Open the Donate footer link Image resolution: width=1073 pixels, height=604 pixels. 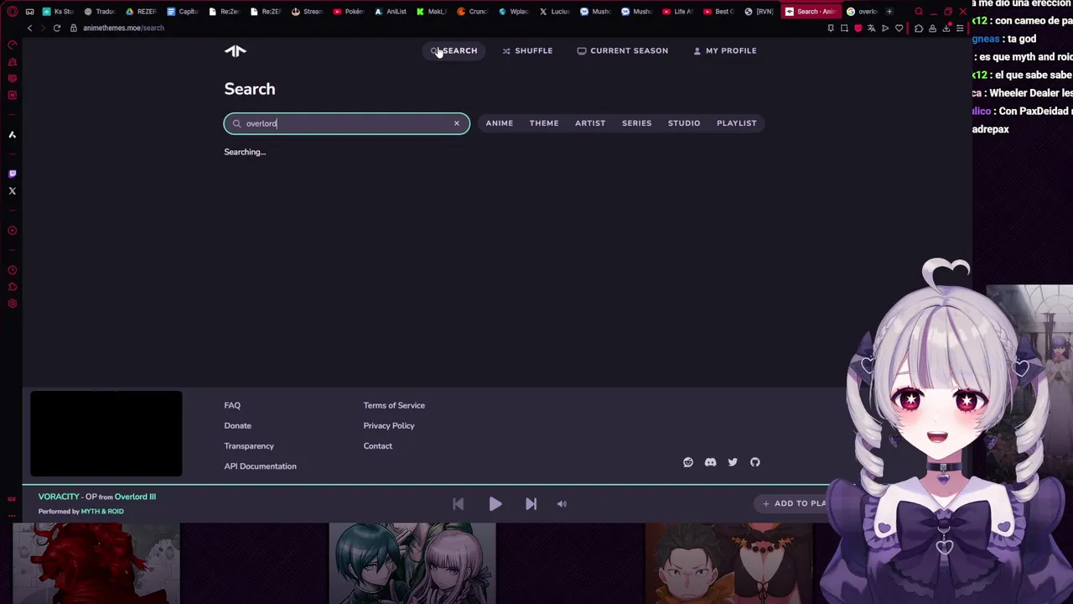pos(237,425)
